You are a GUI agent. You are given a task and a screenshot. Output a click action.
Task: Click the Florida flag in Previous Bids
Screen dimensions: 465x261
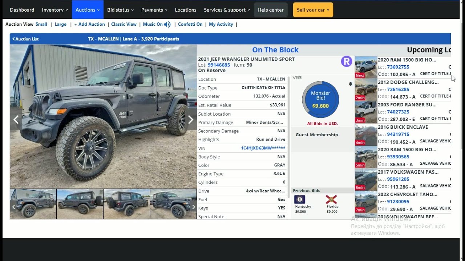pos(331,200)
